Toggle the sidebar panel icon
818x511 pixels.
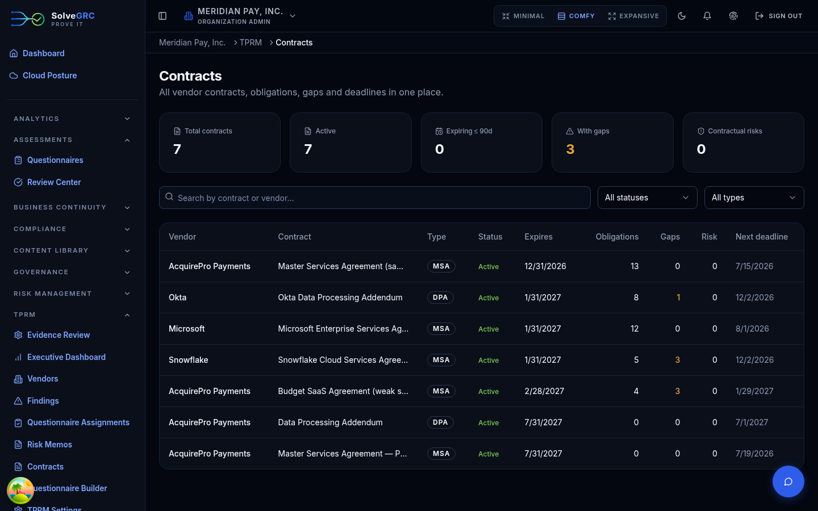click(x=162, y=16)
